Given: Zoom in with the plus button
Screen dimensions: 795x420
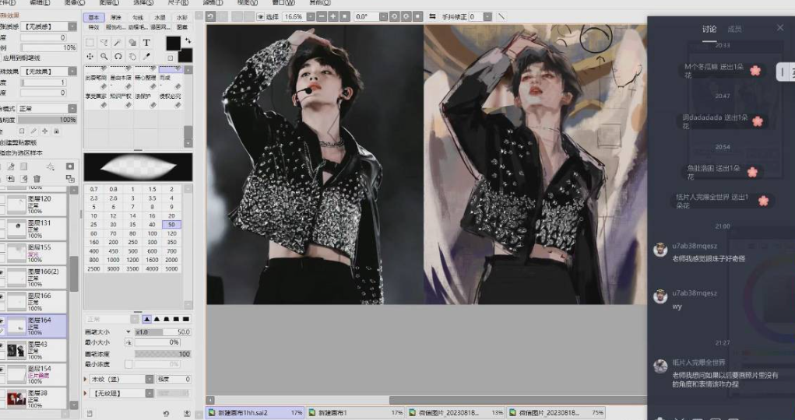Looking at the screenshot, I should point(333,16).
